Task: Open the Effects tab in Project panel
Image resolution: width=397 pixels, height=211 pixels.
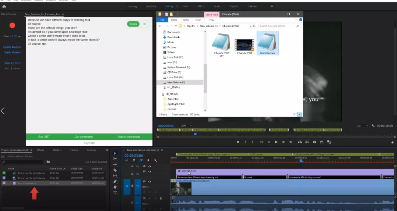Action: coord(40,150)
